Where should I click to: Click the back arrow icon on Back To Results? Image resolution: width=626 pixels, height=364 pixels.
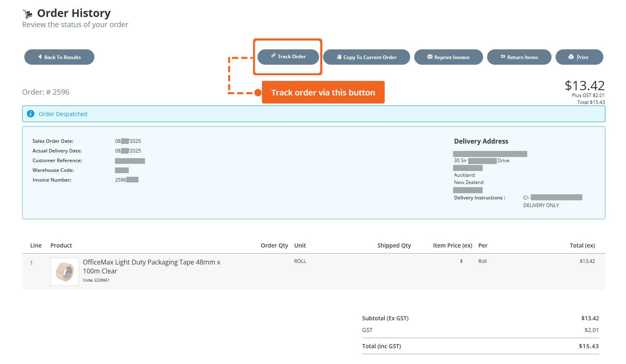point(40,57)
